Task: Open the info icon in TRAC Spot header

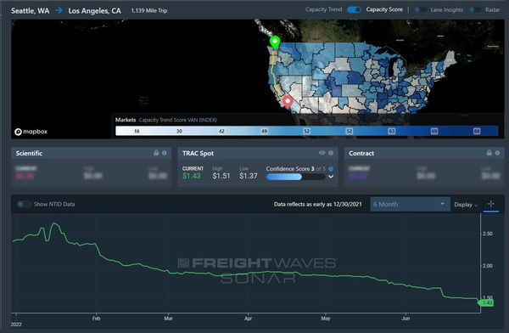Action: [331, 153]
